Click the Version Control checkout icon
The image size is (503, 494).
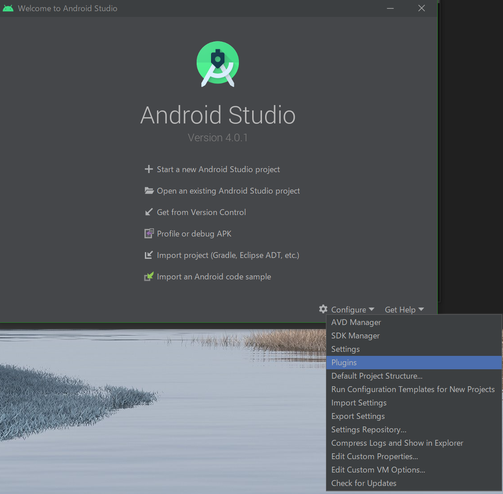148,212
